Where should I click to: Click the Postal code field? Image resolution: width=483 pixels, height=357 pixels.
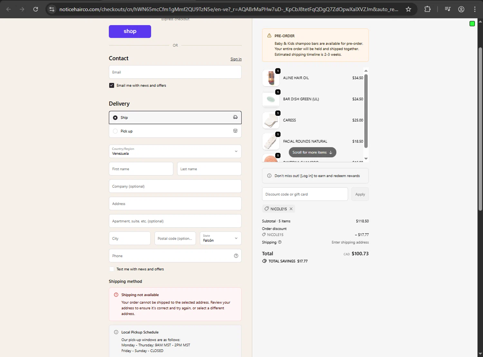pyautogui.click(x=175, y=238)
